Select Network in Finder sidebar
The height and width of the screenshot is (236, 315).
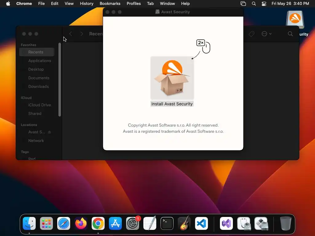coord(37,141)
